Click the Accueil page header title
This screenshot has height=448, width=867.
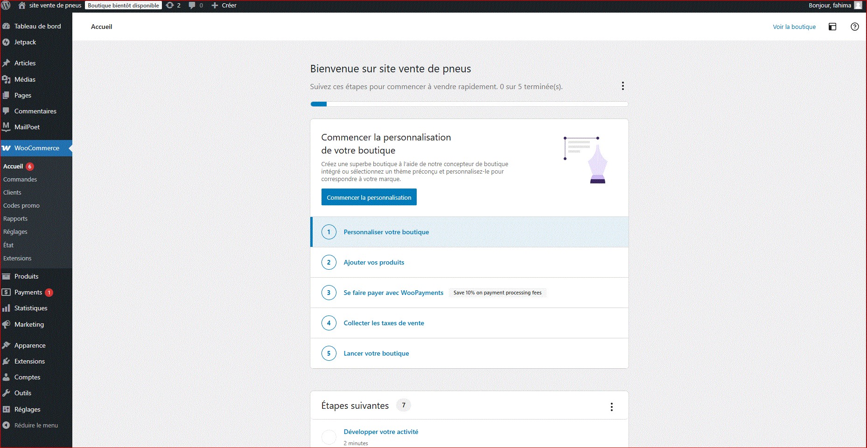pos(102,27)
